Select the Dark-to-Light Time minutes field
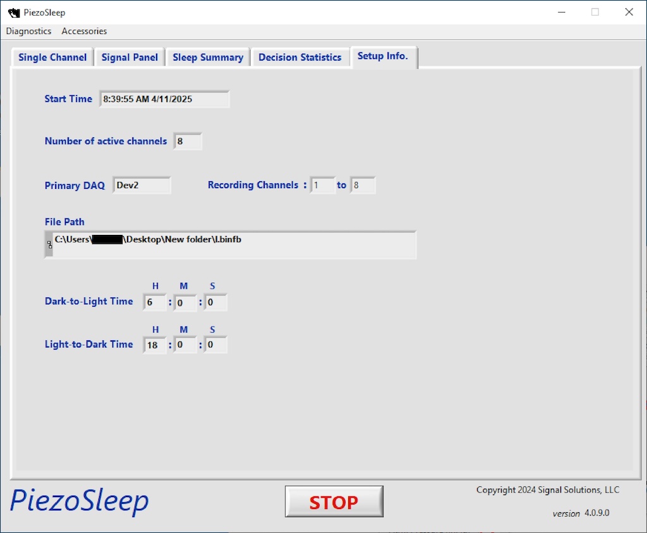 click(x=185, y=302)
